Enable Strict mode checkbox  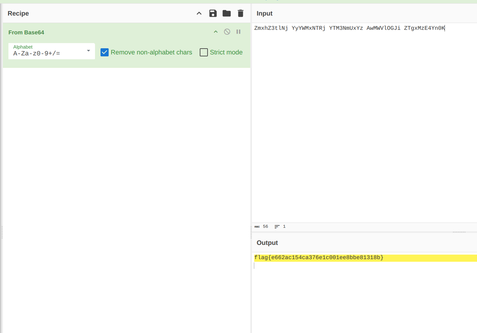204,52
